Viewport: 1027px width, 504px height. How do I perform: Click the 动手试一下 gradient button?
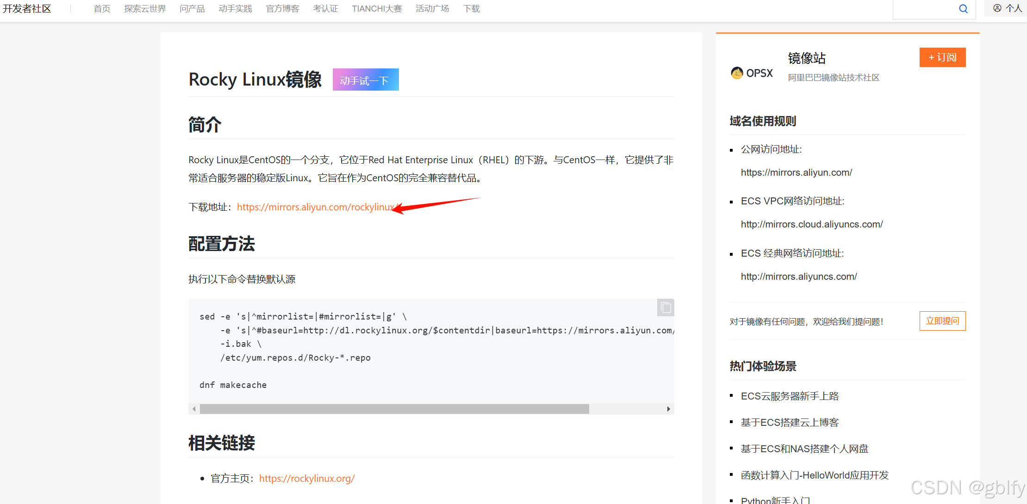(x=365, y=80)
